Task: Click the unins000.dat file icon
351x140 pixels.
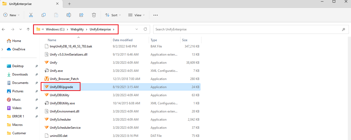Action: [x=47, y=136]
